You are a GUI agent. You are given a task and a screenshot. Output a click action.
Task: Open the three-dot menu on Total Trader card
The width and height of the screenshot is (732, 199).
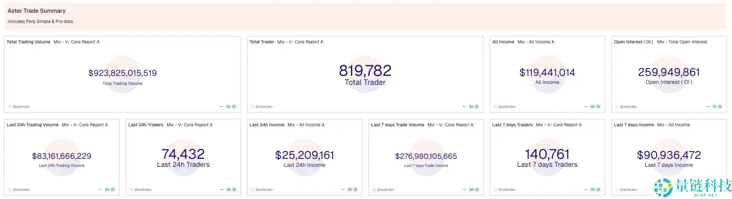coord(464,106)
